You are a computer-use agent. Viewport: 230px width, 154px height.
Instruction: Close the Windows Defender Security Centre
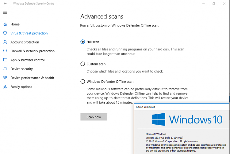pyautogui.click(x=224, y=3)
